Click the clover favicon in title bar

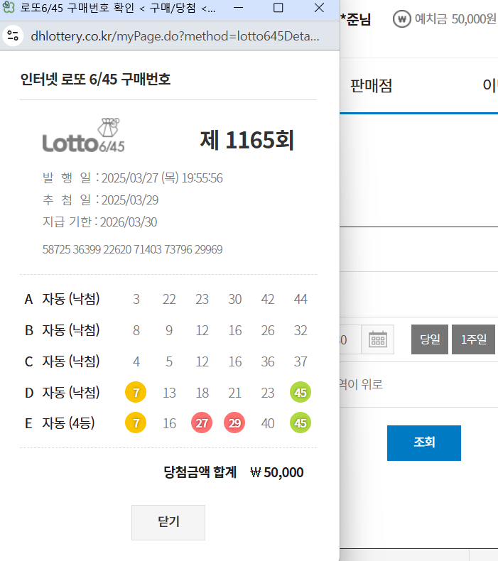click(10, 8)
